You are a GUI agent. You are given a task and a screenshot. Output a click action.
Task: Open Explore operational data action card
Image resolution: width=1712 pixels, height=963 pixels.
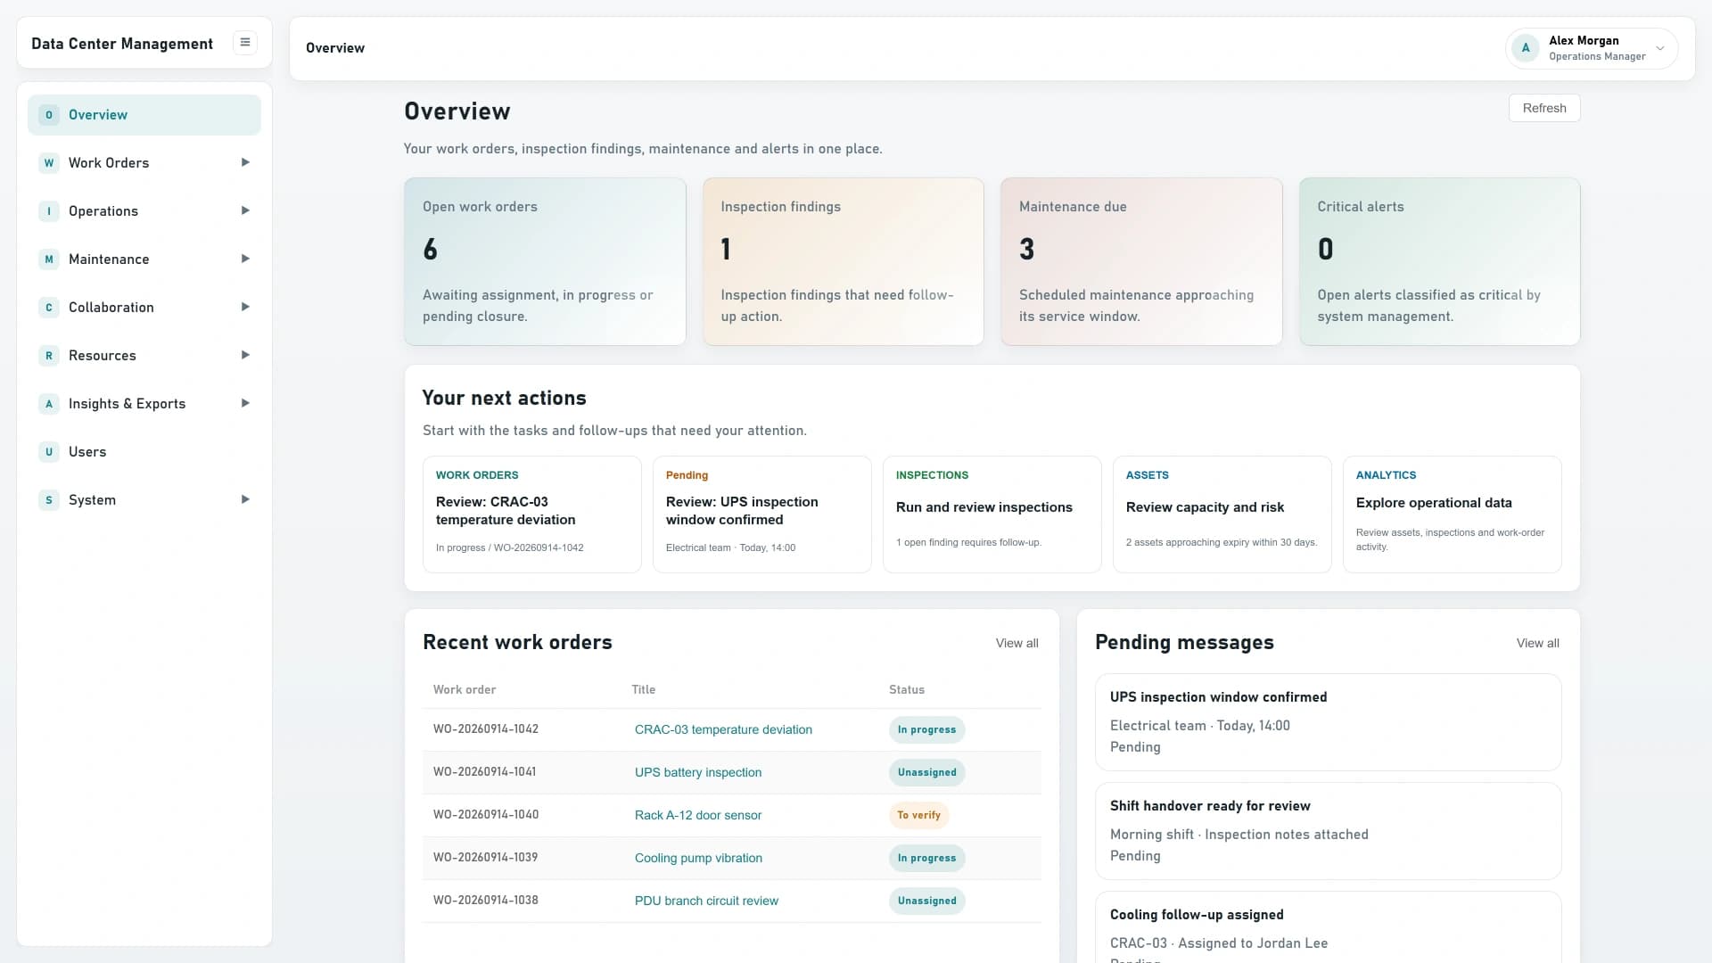click(x=1452, y=514)
